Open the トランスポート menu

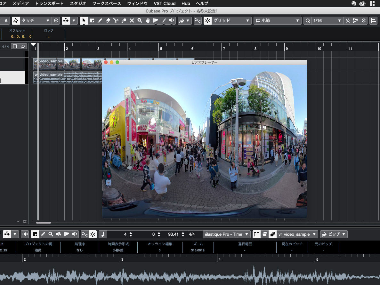coord(49,4)
